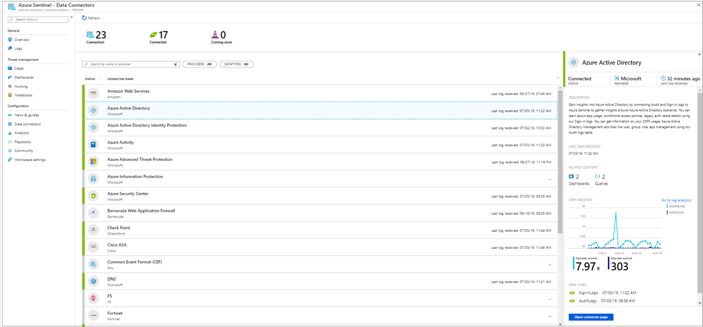Click the F5 connector logo icon
The image size is (703, 327).
[93, 298]
